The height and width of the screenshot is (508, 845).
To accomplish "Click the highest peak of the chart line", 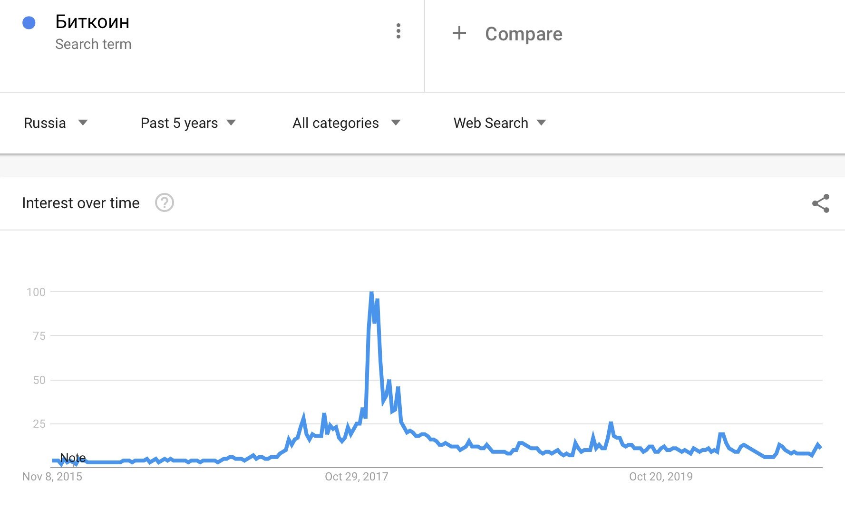I will [x=371, y=293].
